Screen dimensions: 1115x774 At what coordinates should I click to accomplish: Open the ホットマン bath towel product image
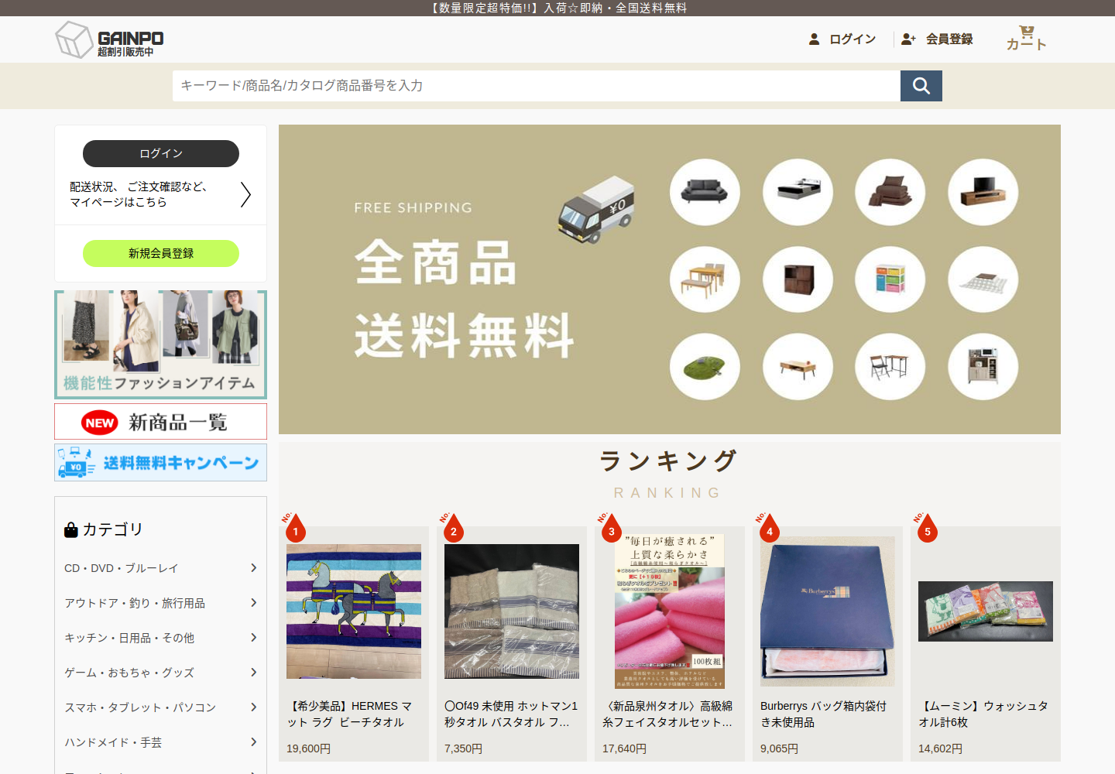point(512,611)
